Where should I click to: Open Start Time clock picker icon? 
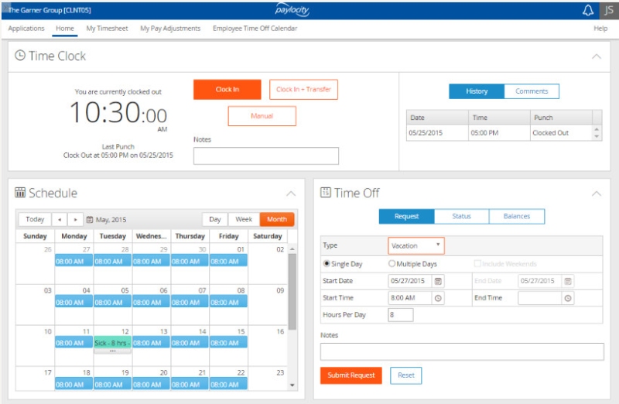pyautogui.click(x=438, y=298)
